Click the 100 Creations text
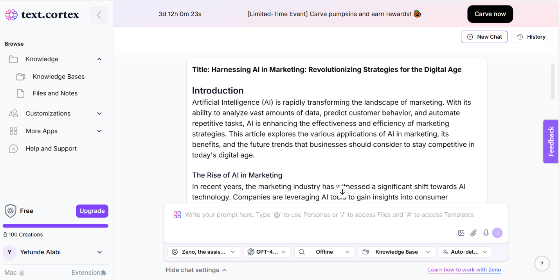 pos(26,235)
